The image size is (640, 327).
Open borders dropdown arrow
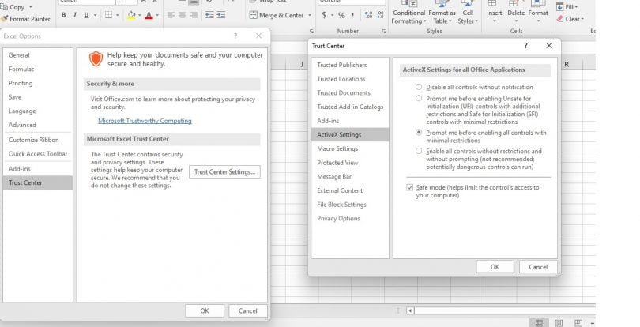point(118,15)
